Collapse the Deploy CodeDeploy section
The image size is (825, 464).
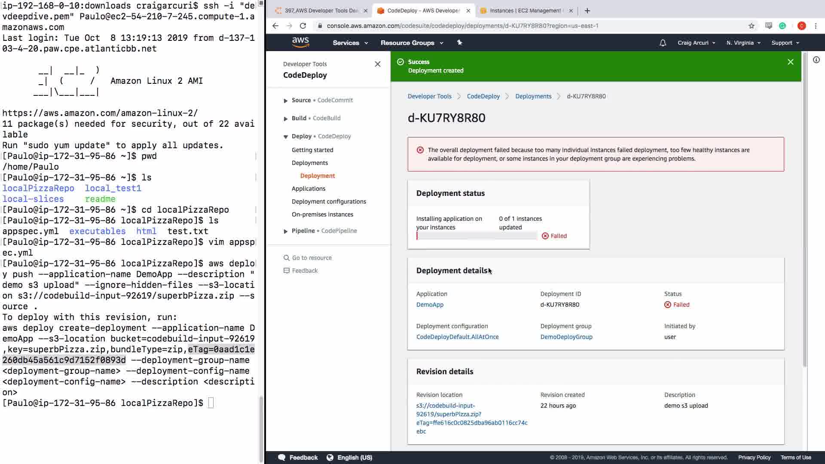[286, 137]
